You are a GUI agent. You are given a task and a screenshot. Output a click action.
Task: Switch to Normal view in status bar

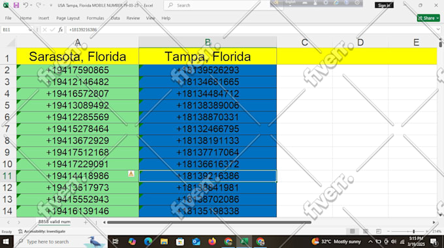[352, 231]
